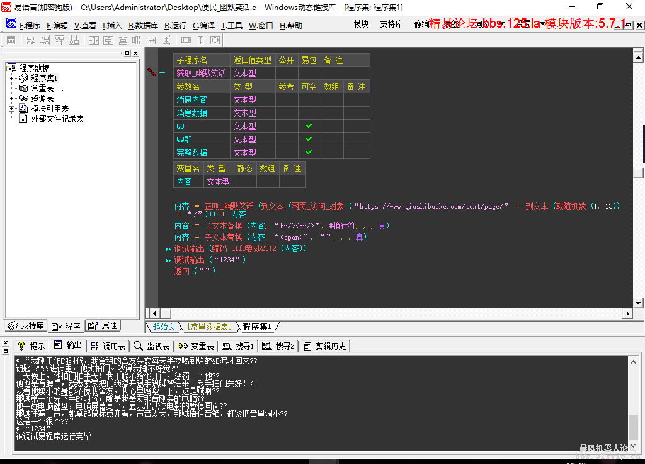Expand the 资源表 tree node
Image resolution: width=645 pixels, height=464 pixels.
(x=13, y=98)
